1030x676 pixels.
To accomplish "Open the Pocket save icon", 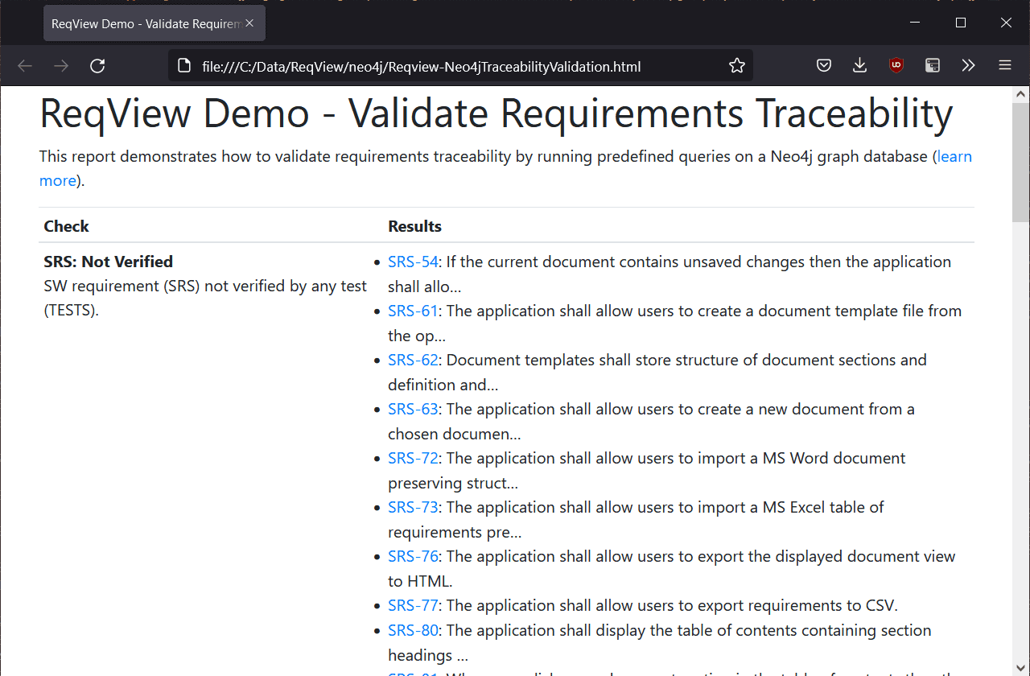I will pos(824,66).
